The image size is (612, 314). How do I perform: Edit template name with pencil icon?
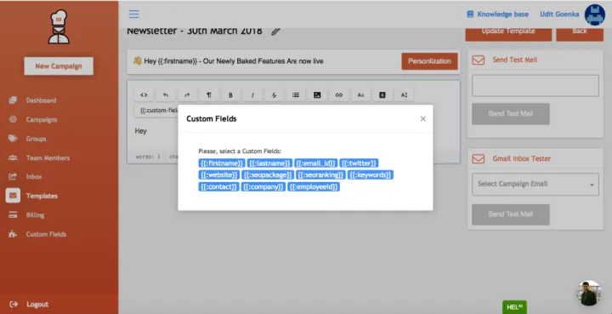(276, 31)
